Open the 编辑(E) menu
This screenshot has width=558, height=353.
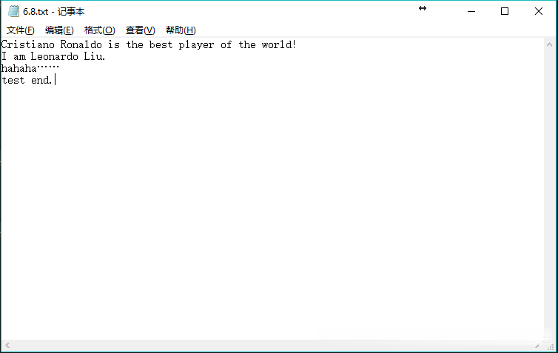[59, 30]
